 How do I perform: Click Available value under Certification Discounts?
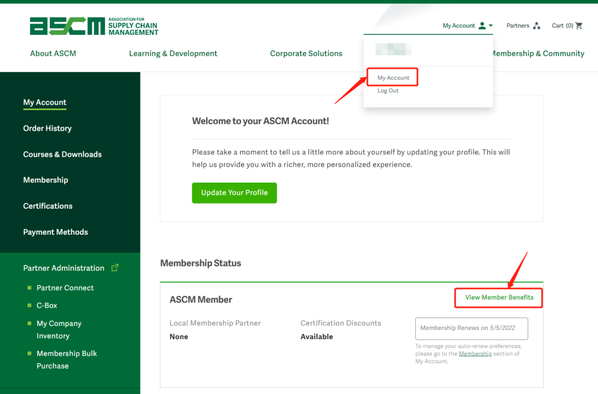click(317, 337)
